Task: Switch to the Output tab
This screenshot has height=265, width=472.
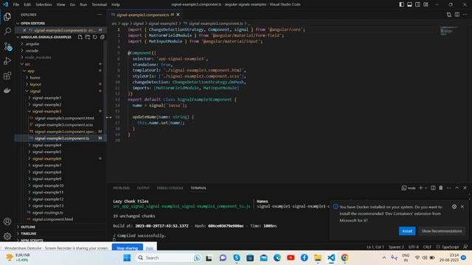Action: [143, 188]
